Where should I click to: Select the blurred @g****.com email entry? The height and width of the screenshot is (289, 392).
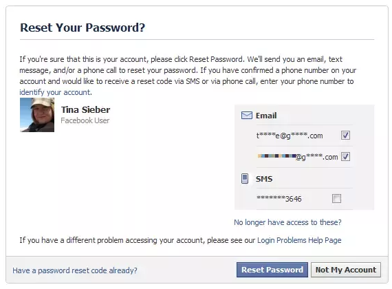coord(298,157)
